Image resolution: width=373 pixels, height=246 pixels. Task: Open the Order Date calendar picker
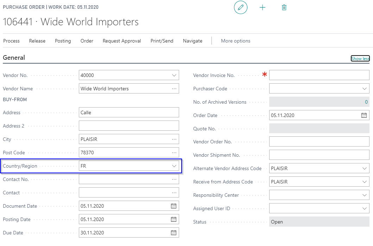click(364, 115)
